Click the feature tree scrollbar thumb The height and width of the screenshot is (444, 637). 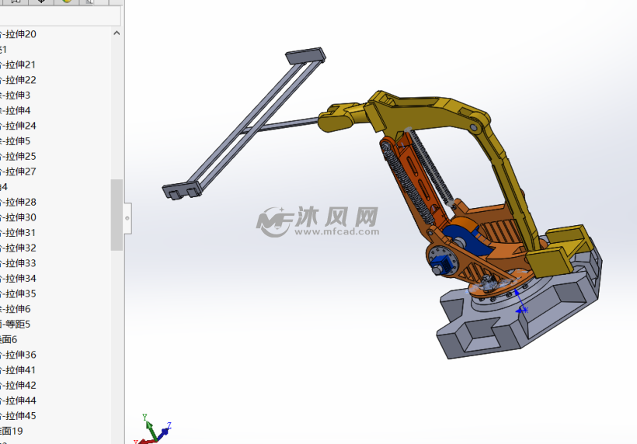pos(117,214)
